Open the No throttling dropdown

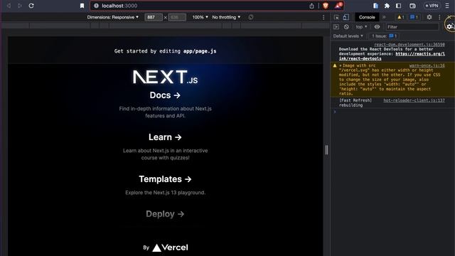[226, 17]
